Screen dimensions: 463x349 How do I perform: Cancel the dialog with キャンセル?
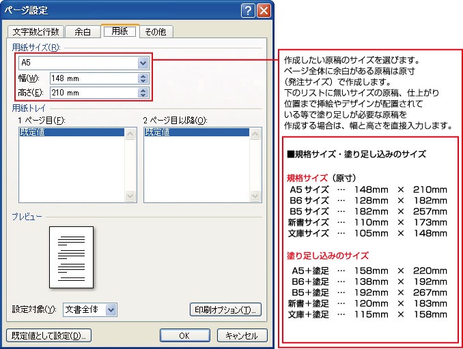coord(242,335)
